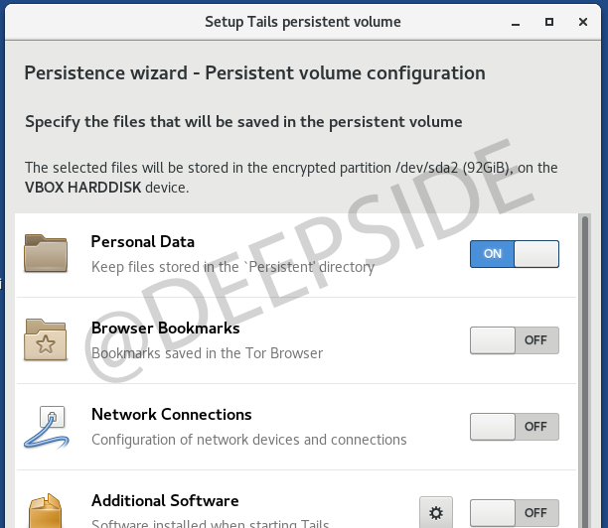Click the Personal Data folder icon
608x528 pixels.
point(45,254)
